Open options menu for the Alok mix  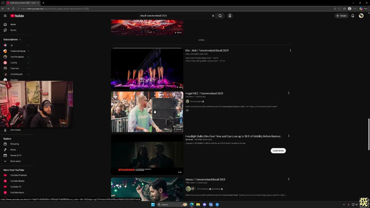tap(290, 51)
